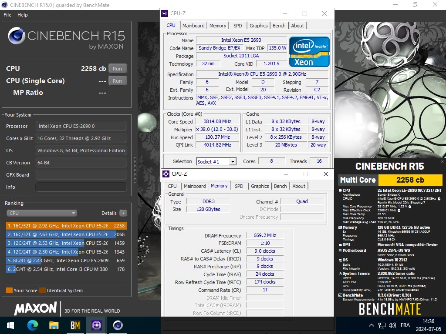This screenshot has width=446, height=334.
Task: Select ranking entry scoring 2068
Action: (x=66, y=234)
